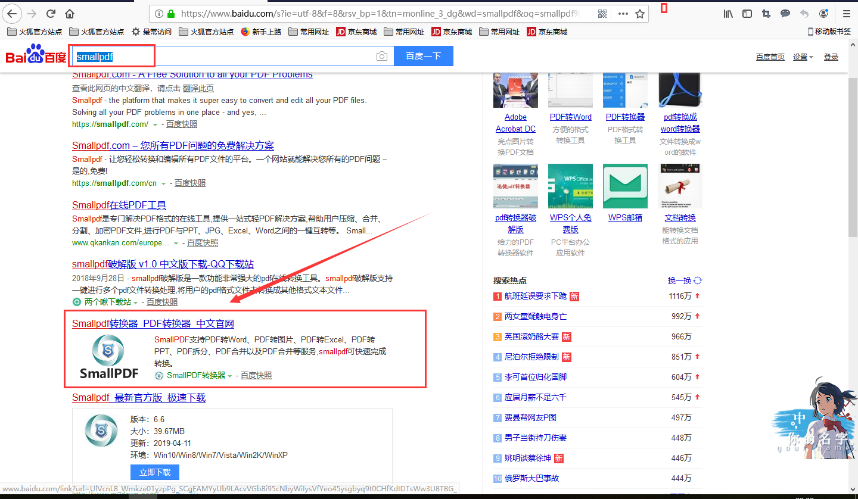This screenshot has height=499, width=858.
Task: Bookmark this page with the star
Action: tap(640, 13)
